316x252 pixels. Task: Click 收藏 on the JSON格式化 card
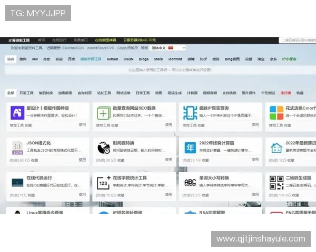tap(34, 160)
